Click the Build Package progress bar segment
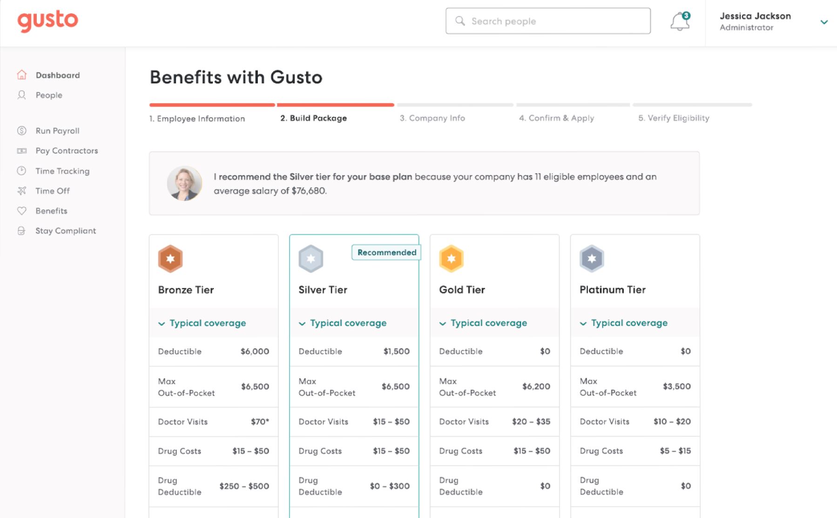 click(x=335, y=105)
